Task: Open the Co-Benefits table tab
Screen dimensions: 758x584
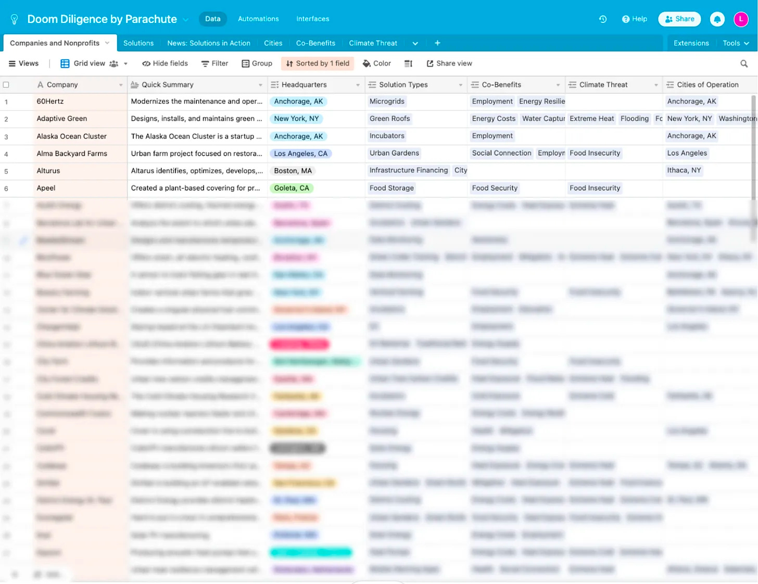Action: (315, 43)
